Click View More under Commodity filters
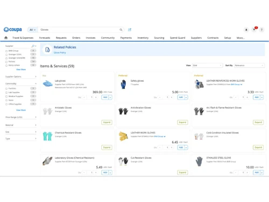 (21, 110)
